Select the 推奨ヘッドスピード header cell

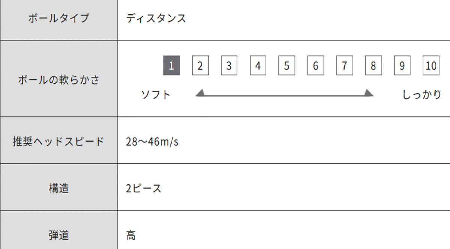click(x=59, y=142)
